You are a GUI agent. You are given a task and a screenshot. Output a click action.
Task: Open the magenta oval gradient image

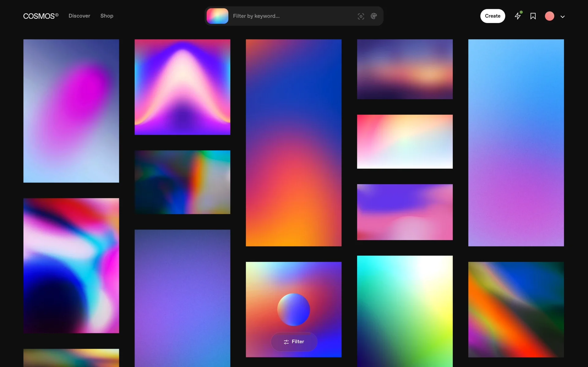tap(71, 111)
